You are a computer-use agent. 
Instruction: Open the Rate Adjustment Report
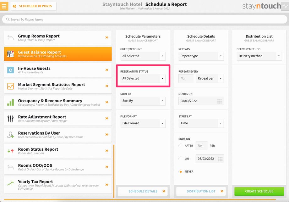click(58, 119)
